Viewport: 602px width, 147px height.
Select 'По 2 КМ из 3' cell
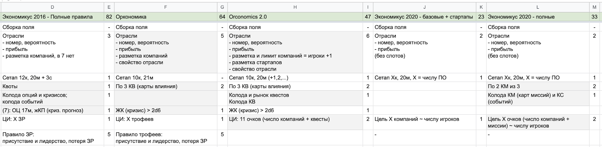[537, 86]
